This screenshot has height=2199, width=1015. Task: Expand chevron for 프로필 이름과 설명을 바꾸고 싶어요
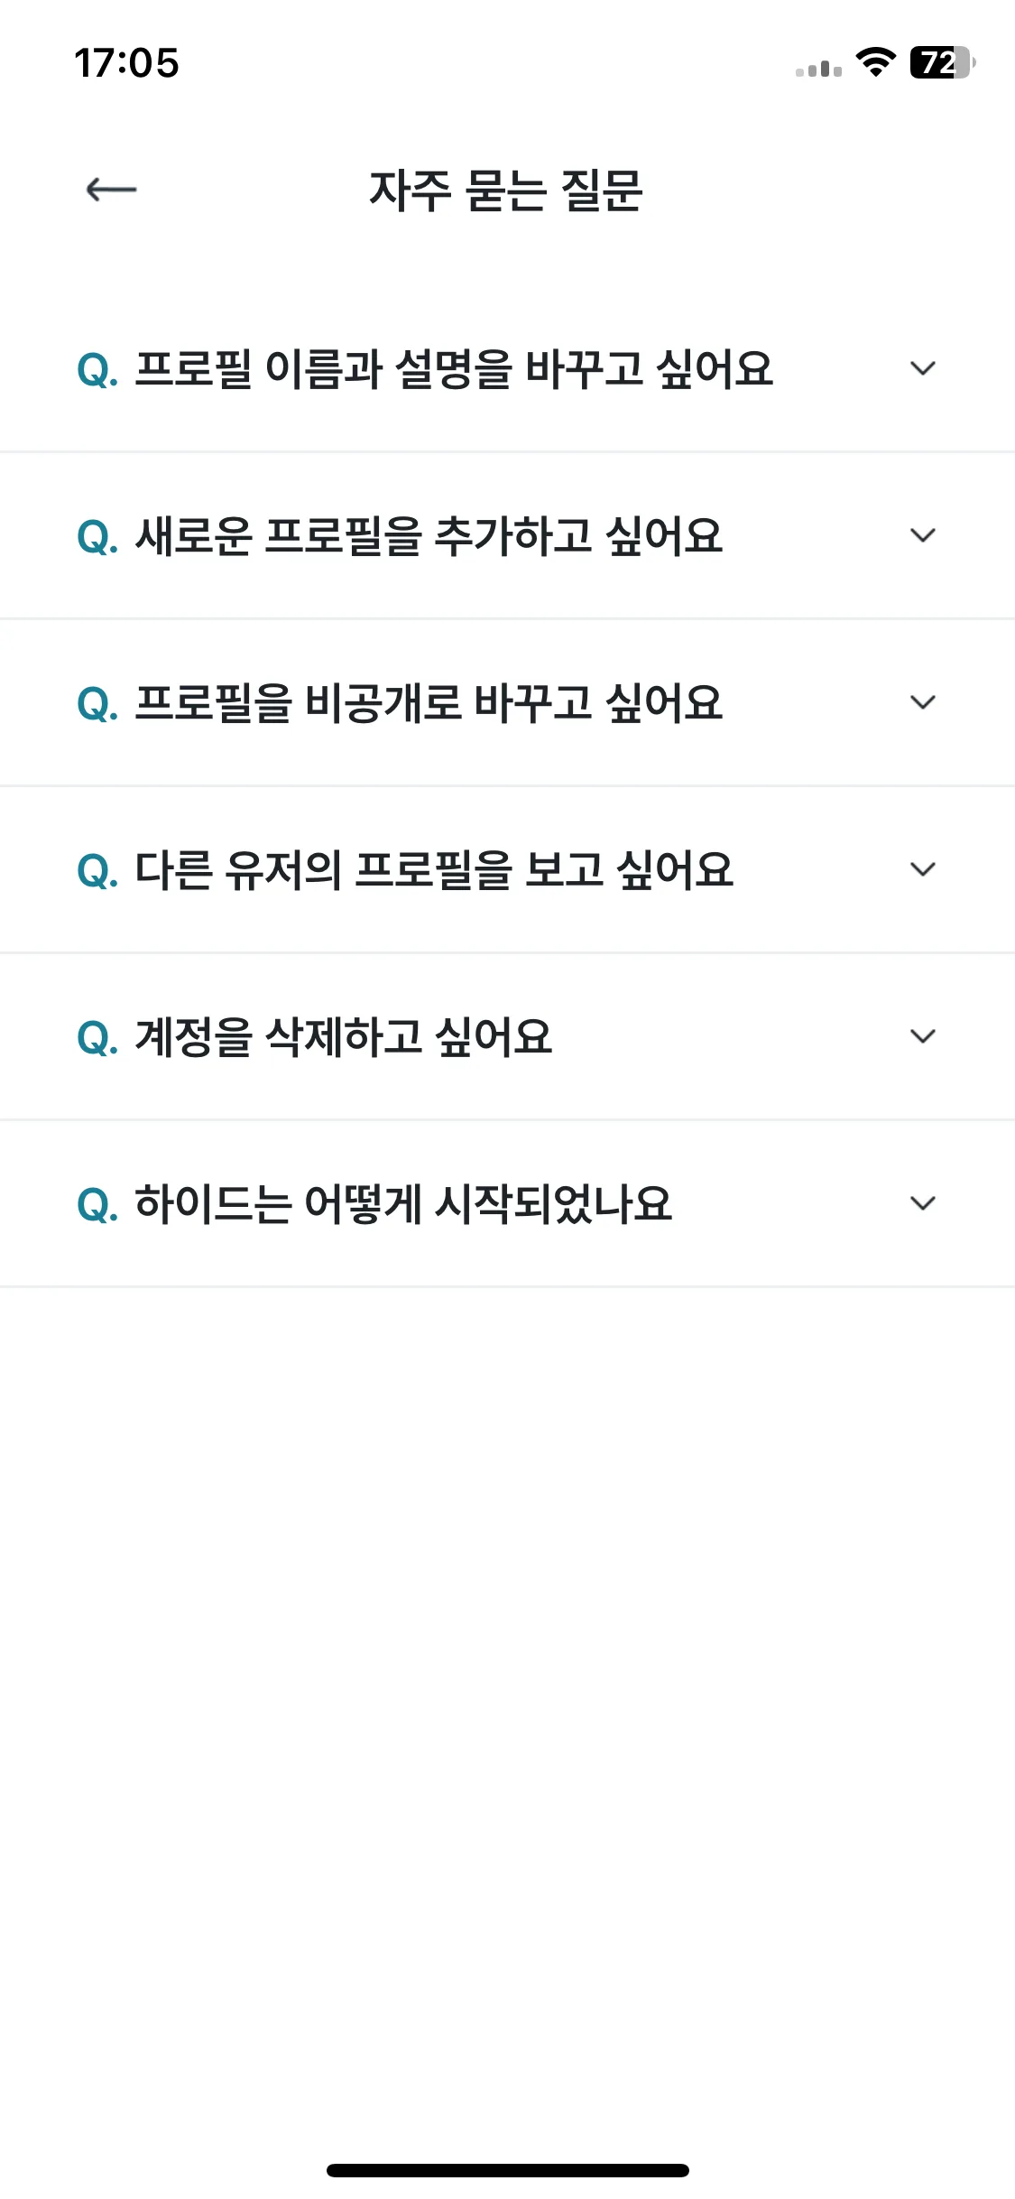[922, 368]
